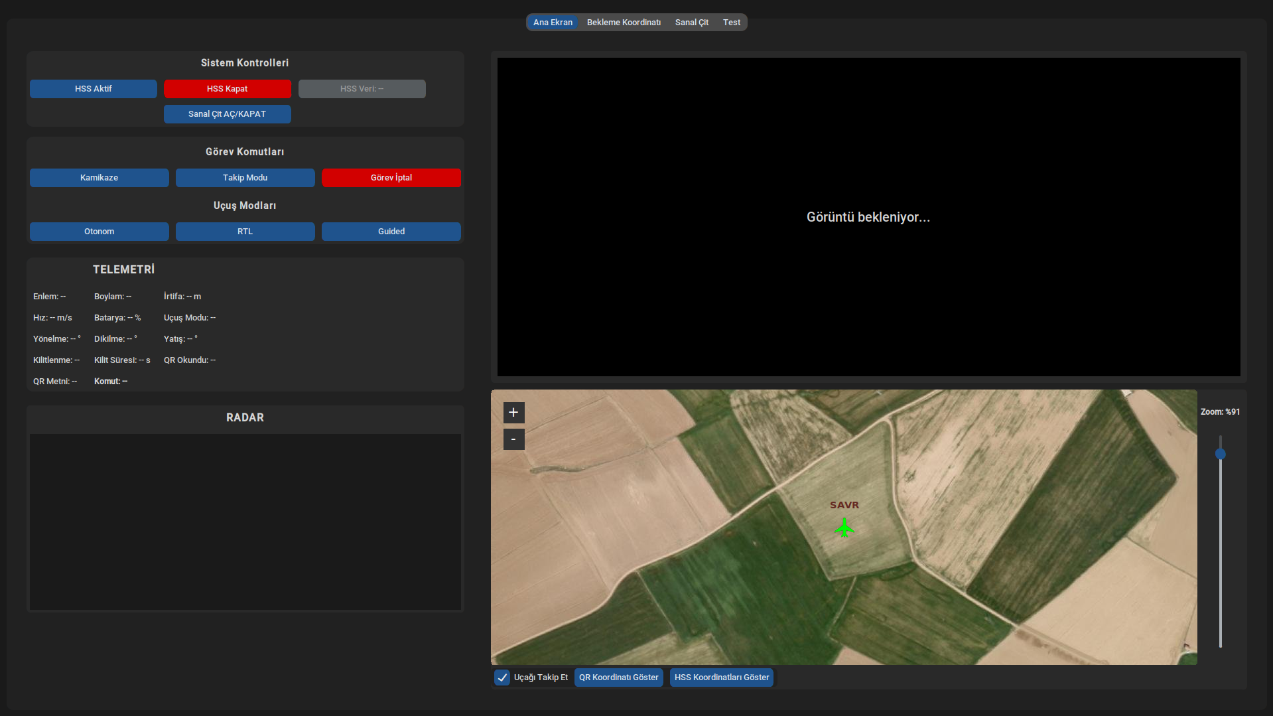The image size is (1273, 716).
Task: Select RTL flight mode
Action: (x=245, y=232)
